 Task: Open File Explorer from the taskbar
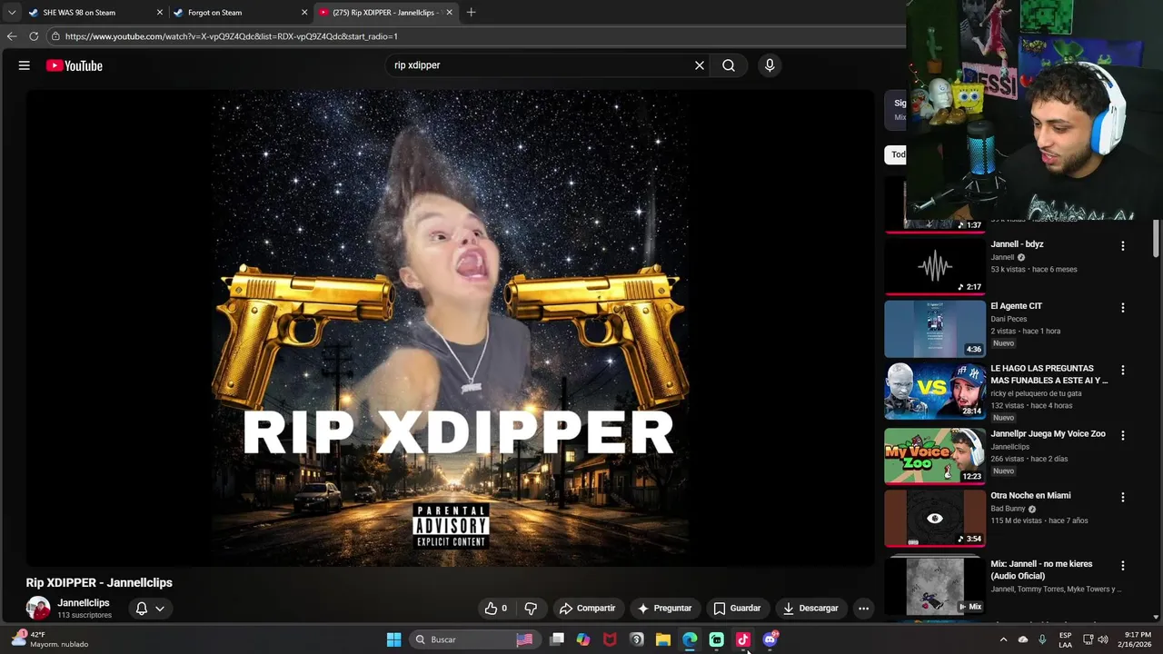[663, 639]
